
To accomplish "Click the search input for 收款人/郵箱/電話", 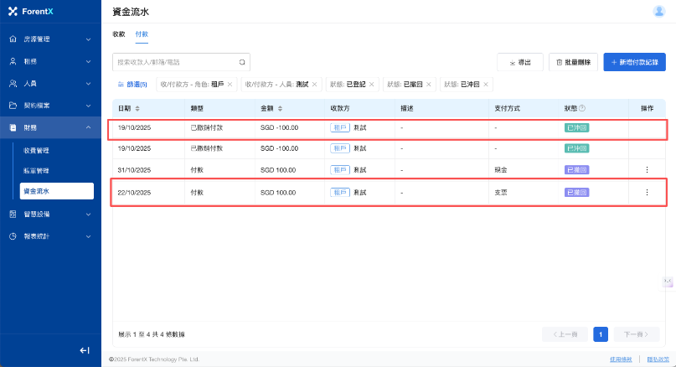I will pyautogui.click(x=176, y=62).
